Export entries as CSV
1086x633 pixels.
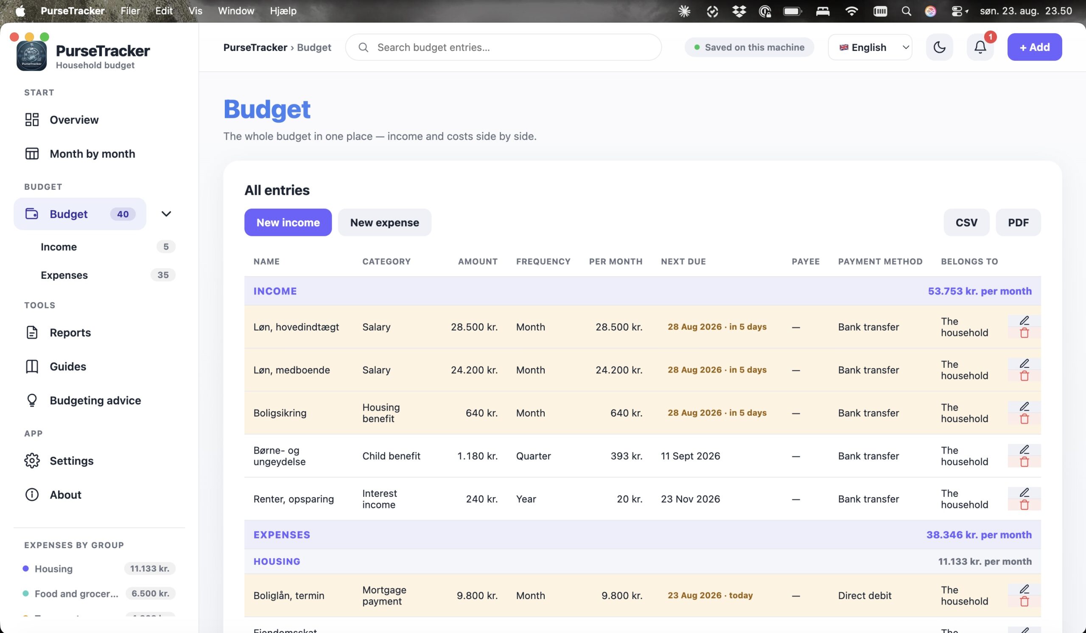(966, 222)
